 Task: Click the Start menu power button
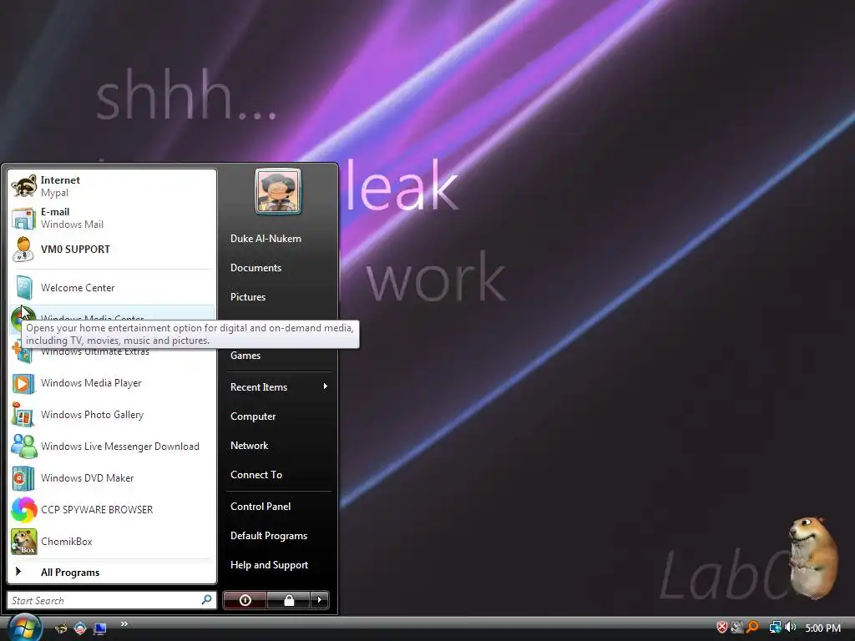coord(245,600)
